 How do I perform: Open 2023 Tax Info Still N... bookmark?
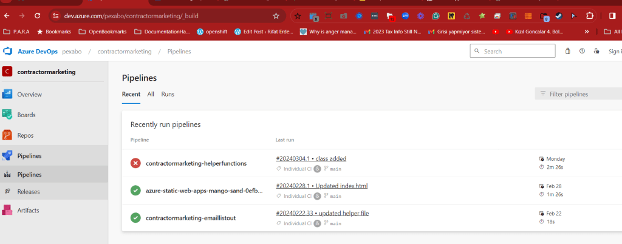(x=393, y=32)
